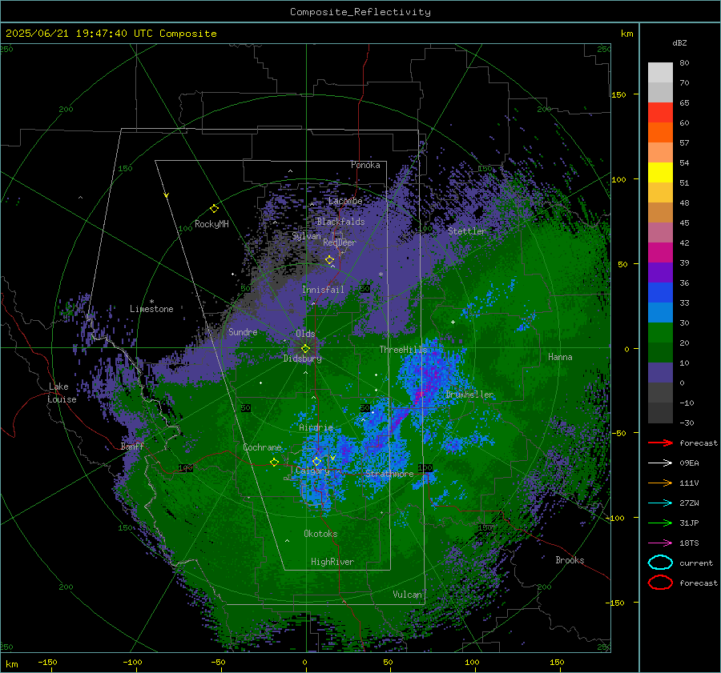Select the Cochrane label
Screen dimensions: 721x673
(262, 447)
